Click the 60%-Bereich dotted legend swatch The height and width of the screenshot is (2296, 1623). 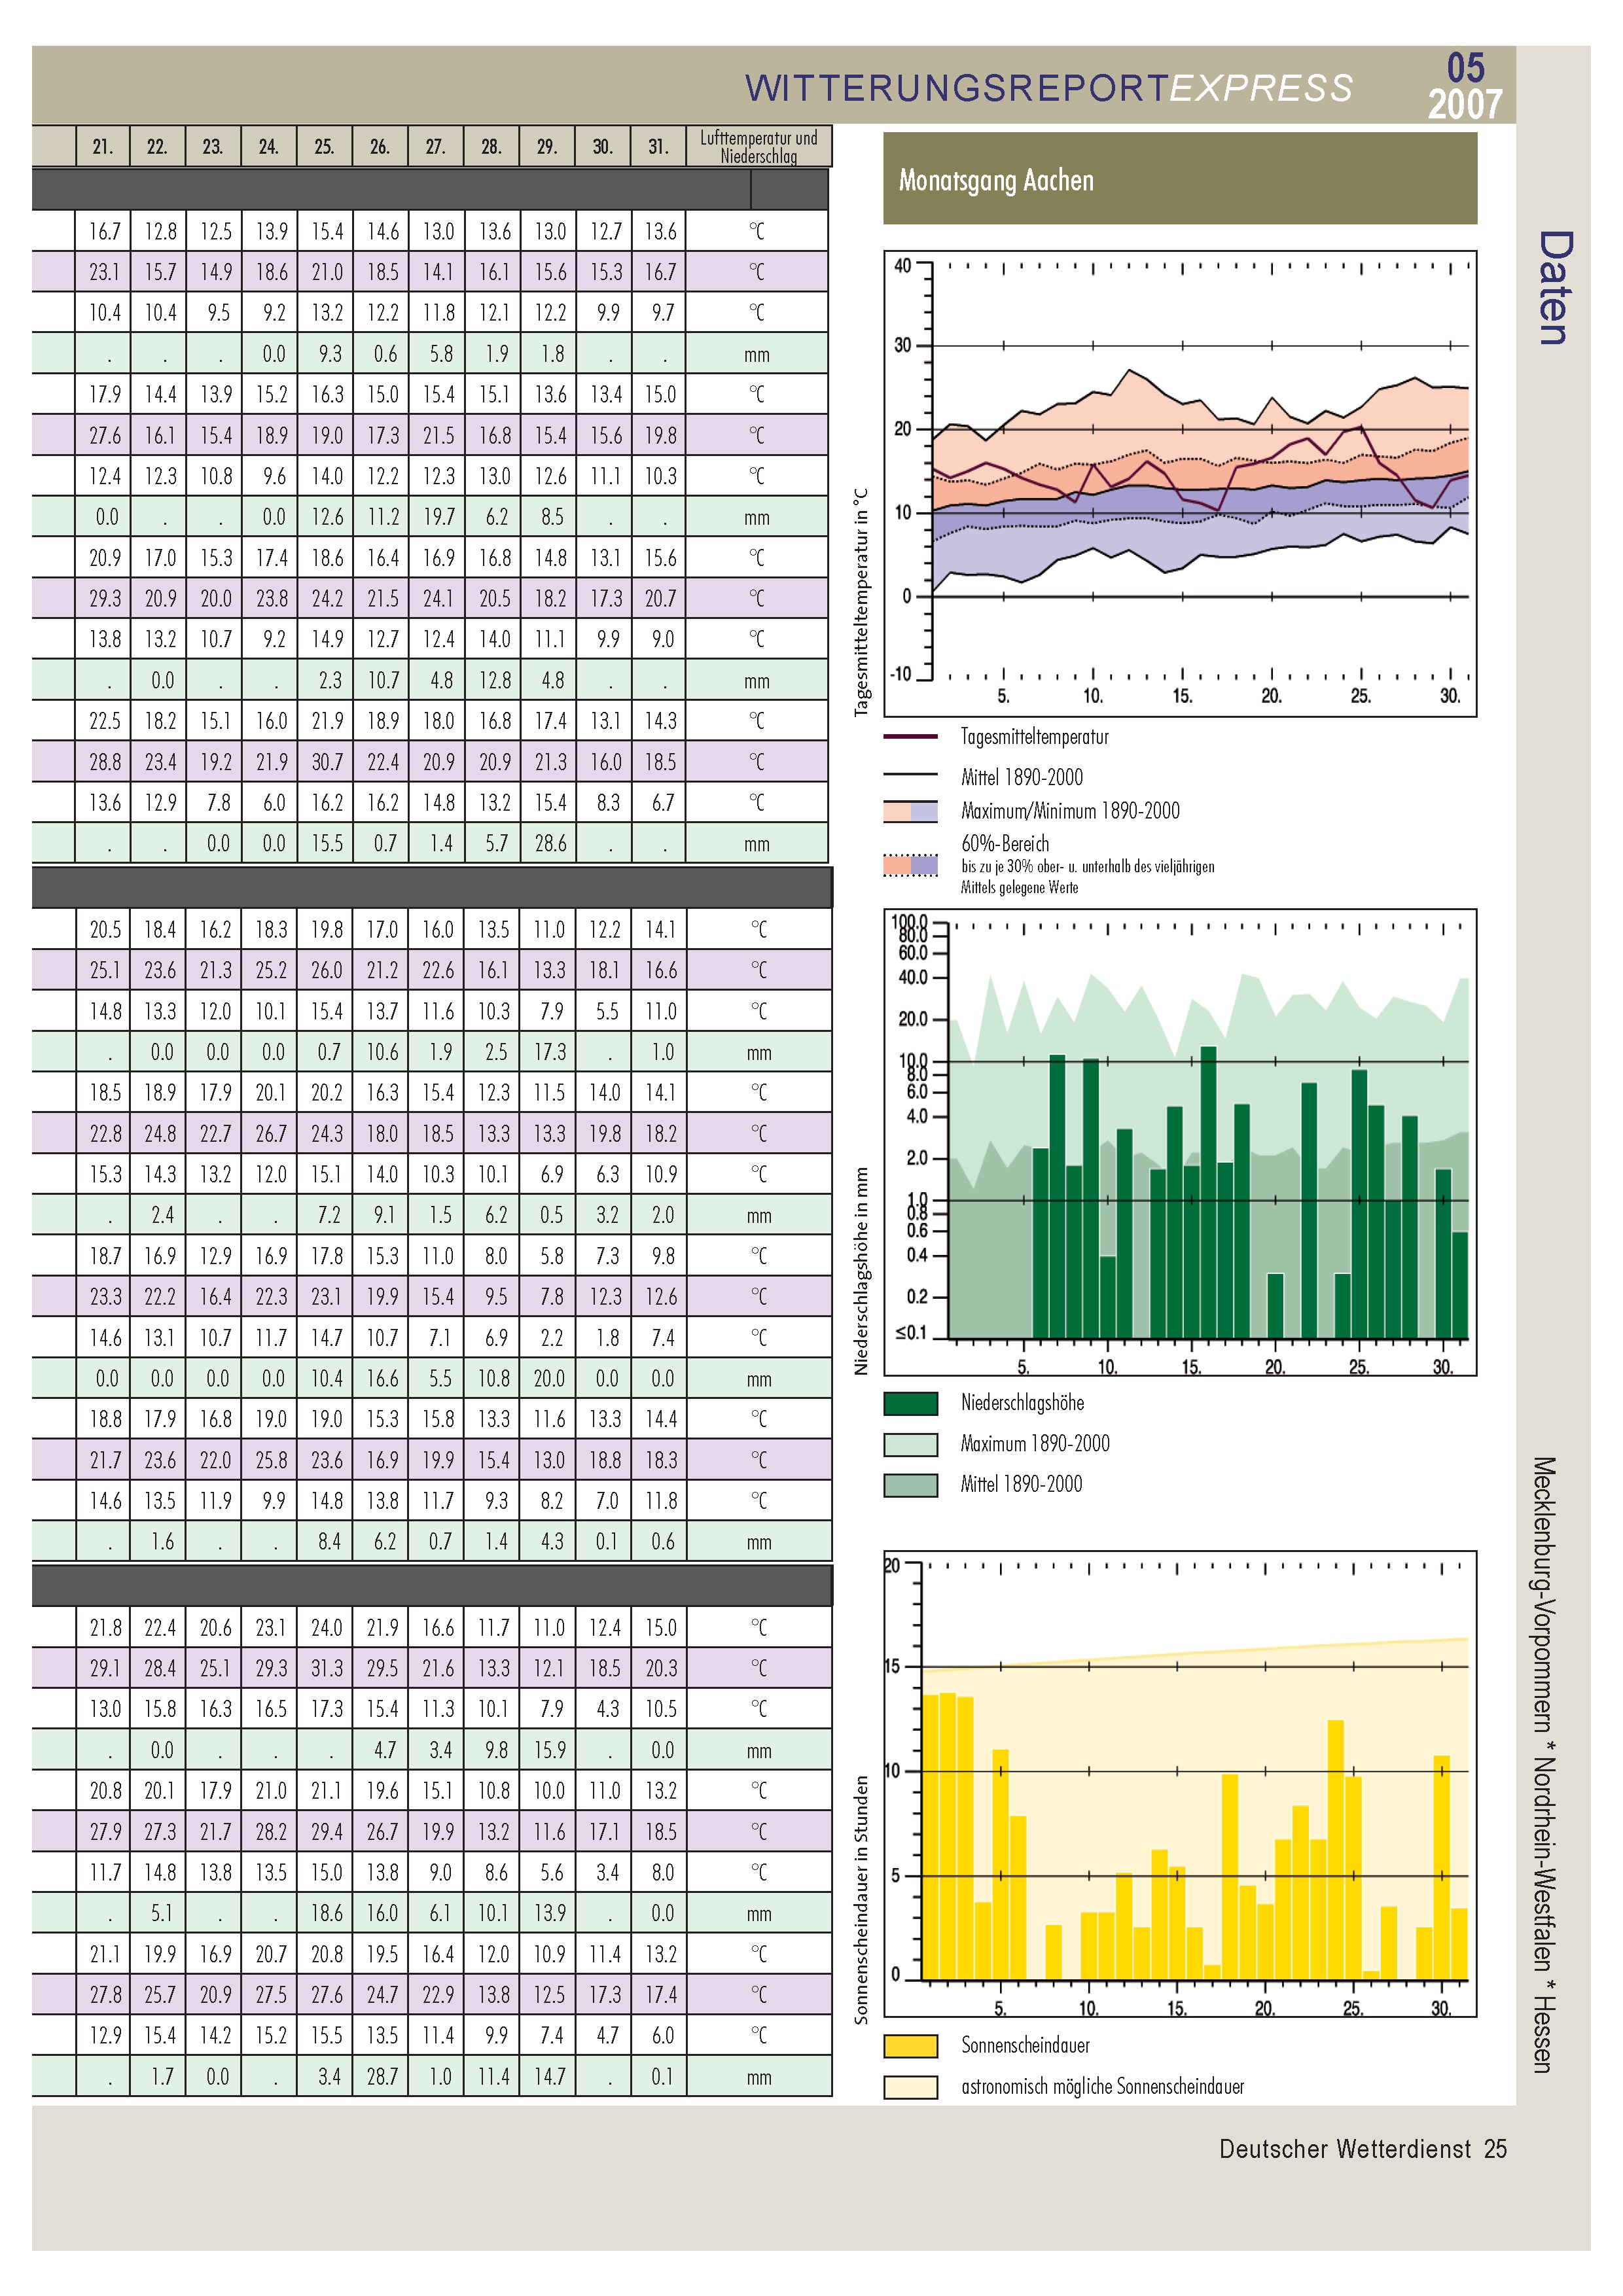910,865
